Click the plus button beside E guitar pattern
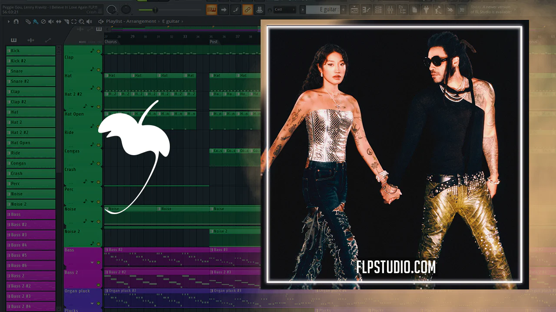 coord(344,10)
